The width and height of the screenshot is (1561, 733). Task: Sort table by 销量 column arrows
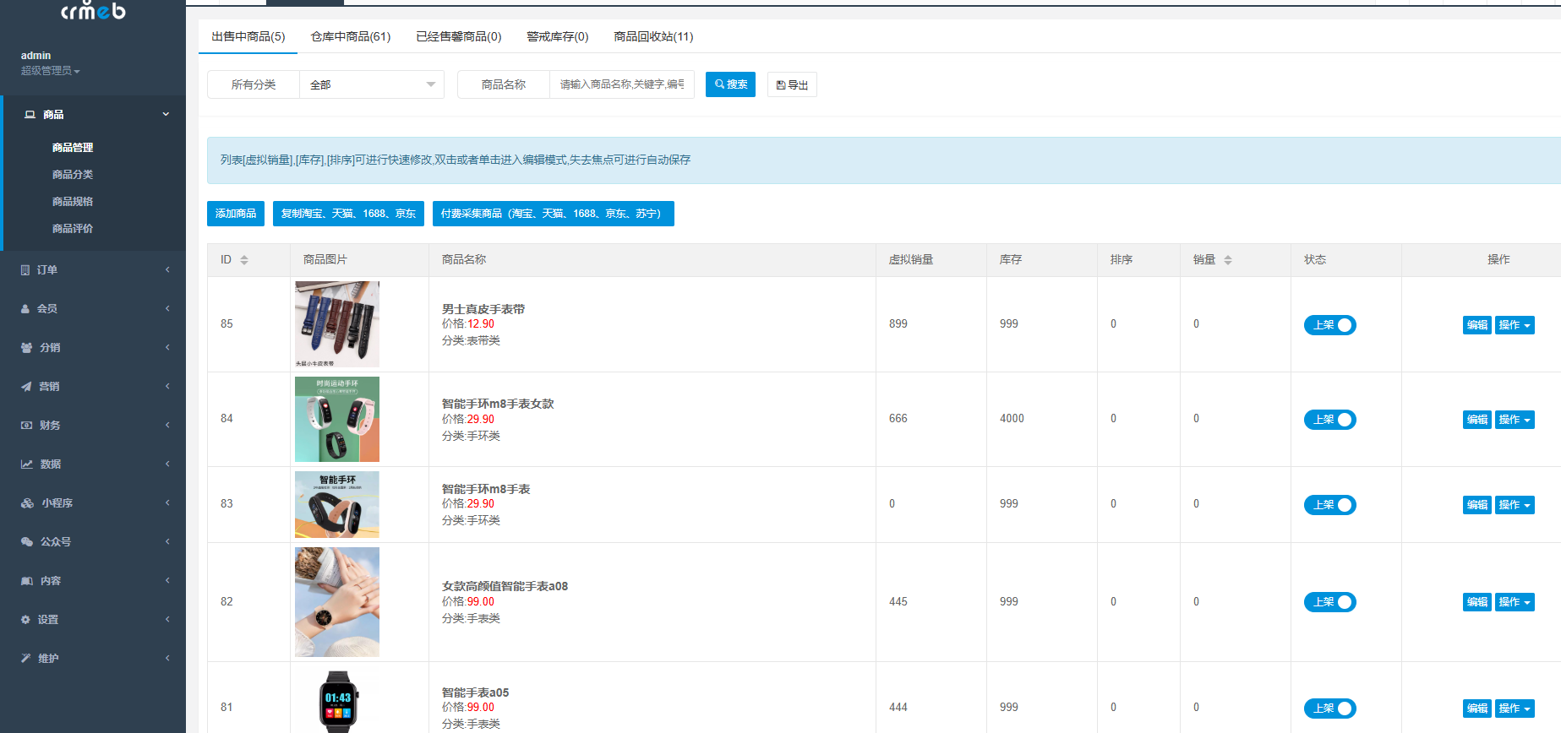point(1228,260)
